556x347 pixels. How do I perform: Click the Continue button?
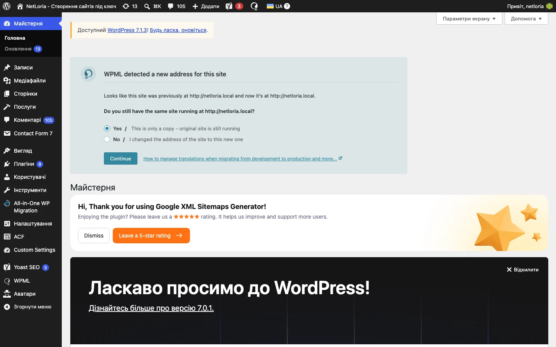(x=120, y=158)
